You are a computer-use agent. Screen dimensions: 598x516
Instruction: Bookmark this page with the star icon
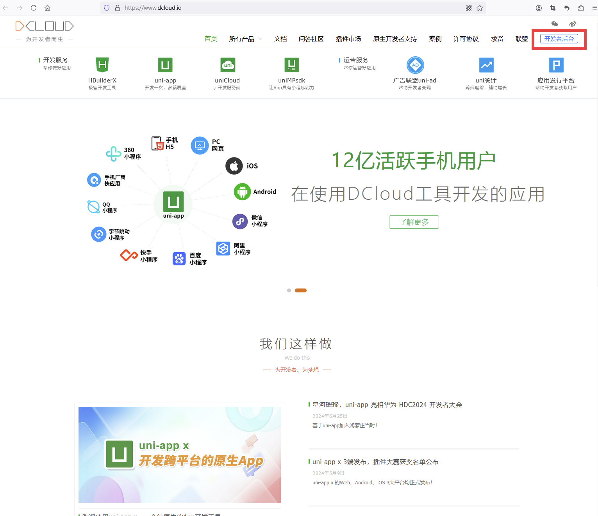click(x=480, y=8)
